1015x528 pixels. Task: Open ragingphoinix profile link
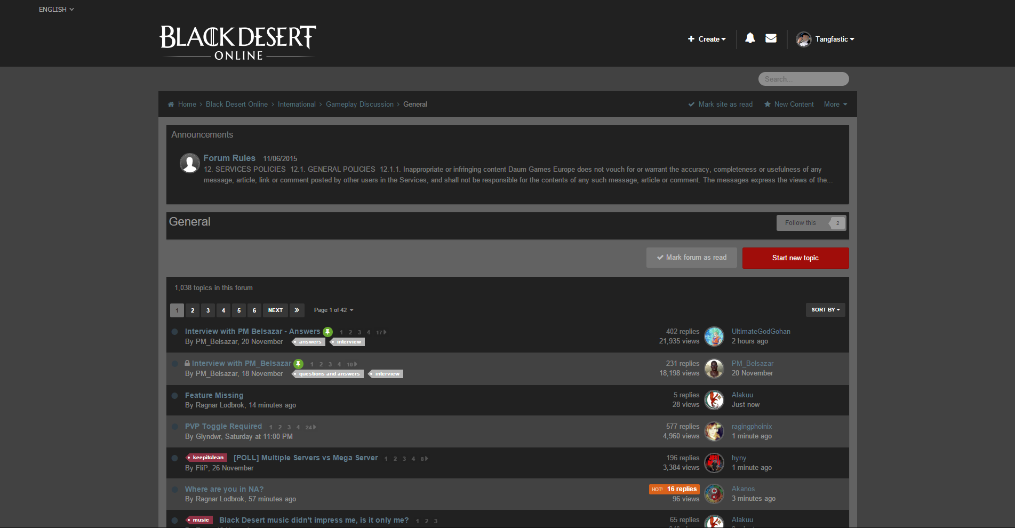pos(752,426)
